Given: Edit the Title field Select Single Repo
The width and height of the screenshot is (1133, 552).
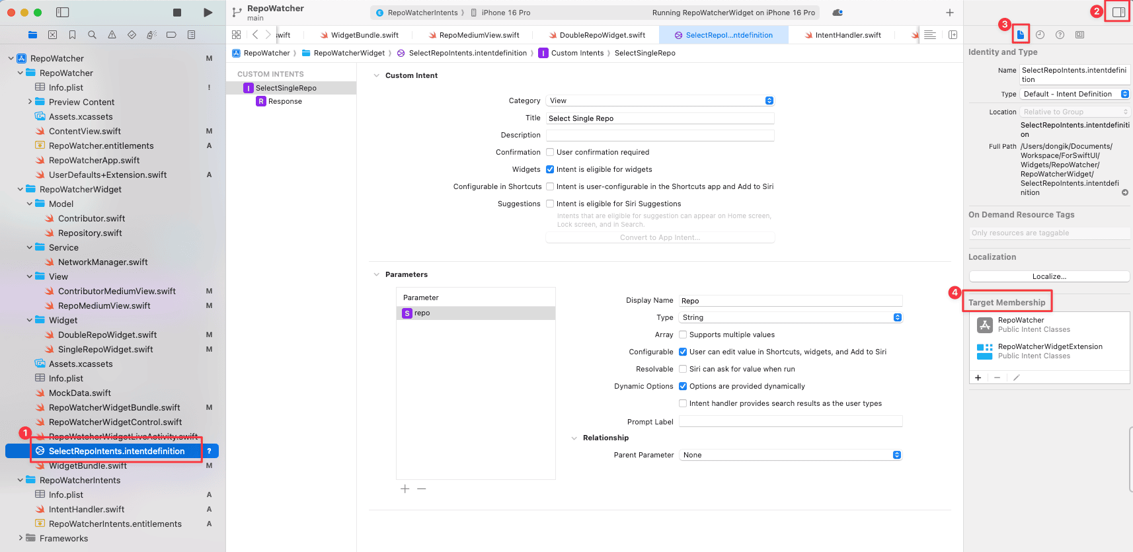Looking at the screenshot, I should [660, 118].
